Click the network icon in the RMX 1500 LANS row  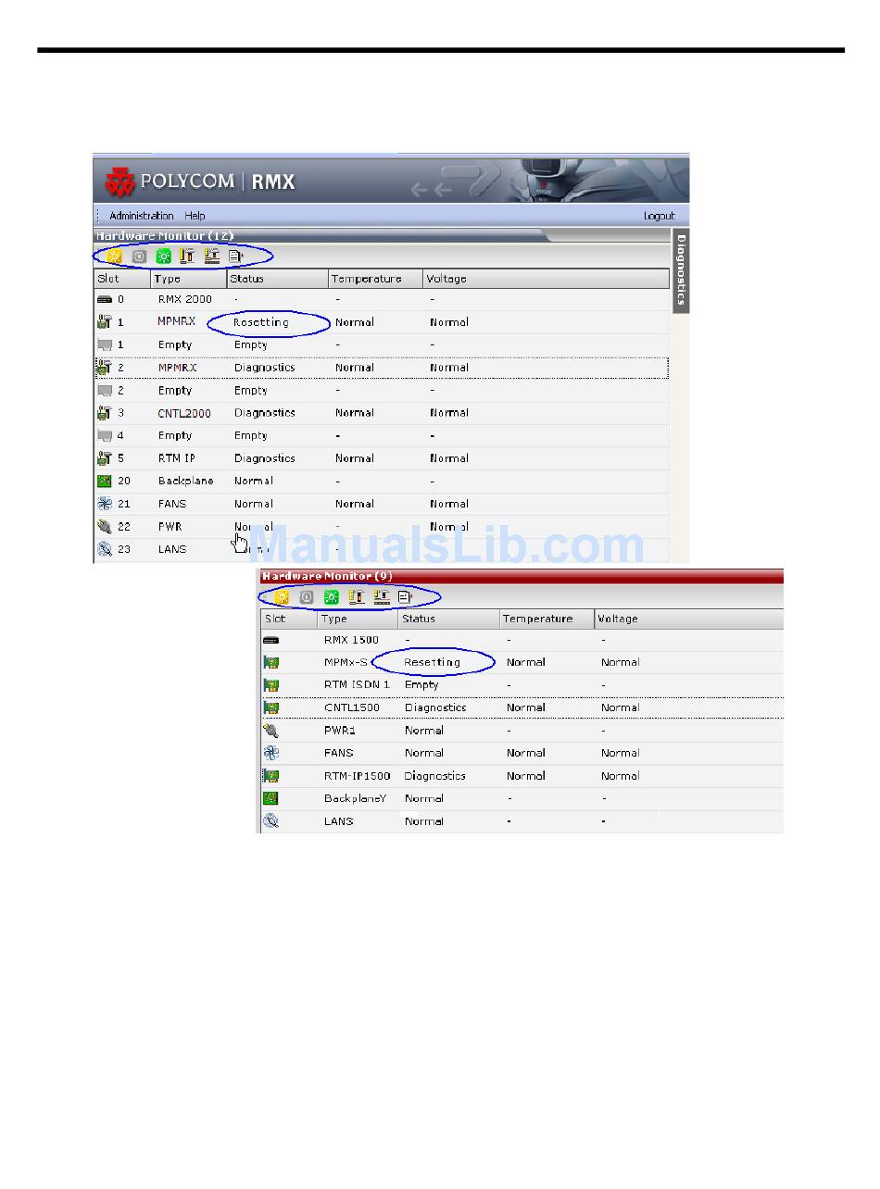[270, 821]
